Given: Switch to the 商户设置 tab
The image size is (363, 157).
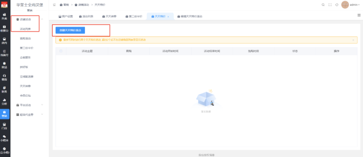Looking at the screenshot, I should pyautogui.click(x=66, y=16).
